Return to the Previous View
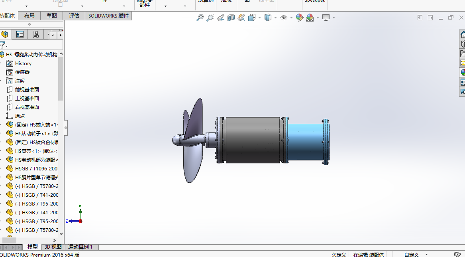Viewport: 465px width, 257px height. [x=221, y=18]
